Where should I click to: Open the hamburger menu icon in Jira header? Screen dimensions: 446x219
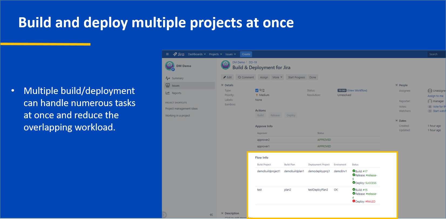tap(167, 54)
